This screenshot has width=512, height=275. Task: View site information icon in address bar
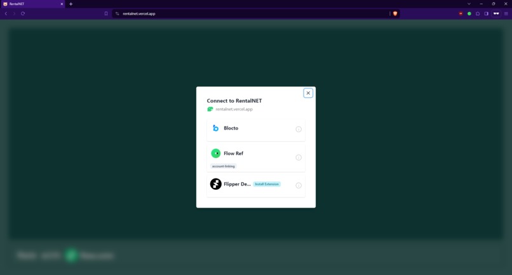click(x=118, y=14)
